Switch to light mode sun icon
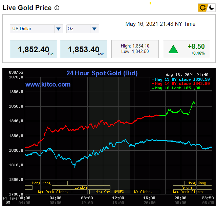This screenshot has width=216, height=206. tap(202, 7)
